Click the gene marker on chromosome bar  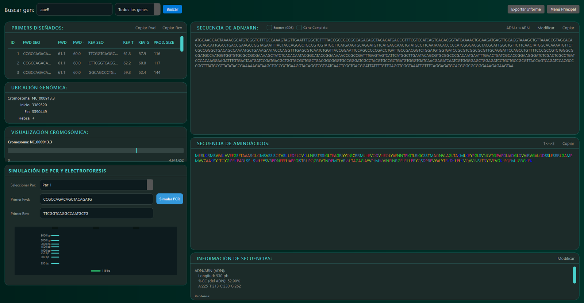137,150
